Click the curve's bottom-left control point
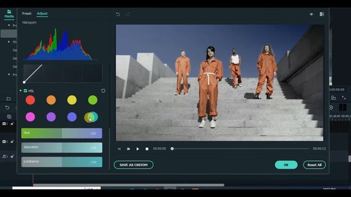351x197 pixels. point(24,82)
